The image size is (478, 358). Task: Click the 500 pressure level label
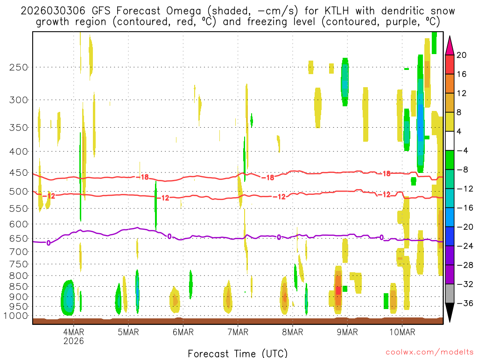(x=19, y=192)
